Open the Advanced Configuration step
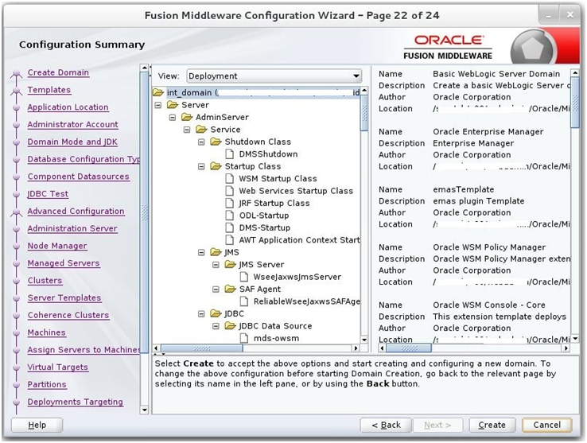 [x=76, y=212]
